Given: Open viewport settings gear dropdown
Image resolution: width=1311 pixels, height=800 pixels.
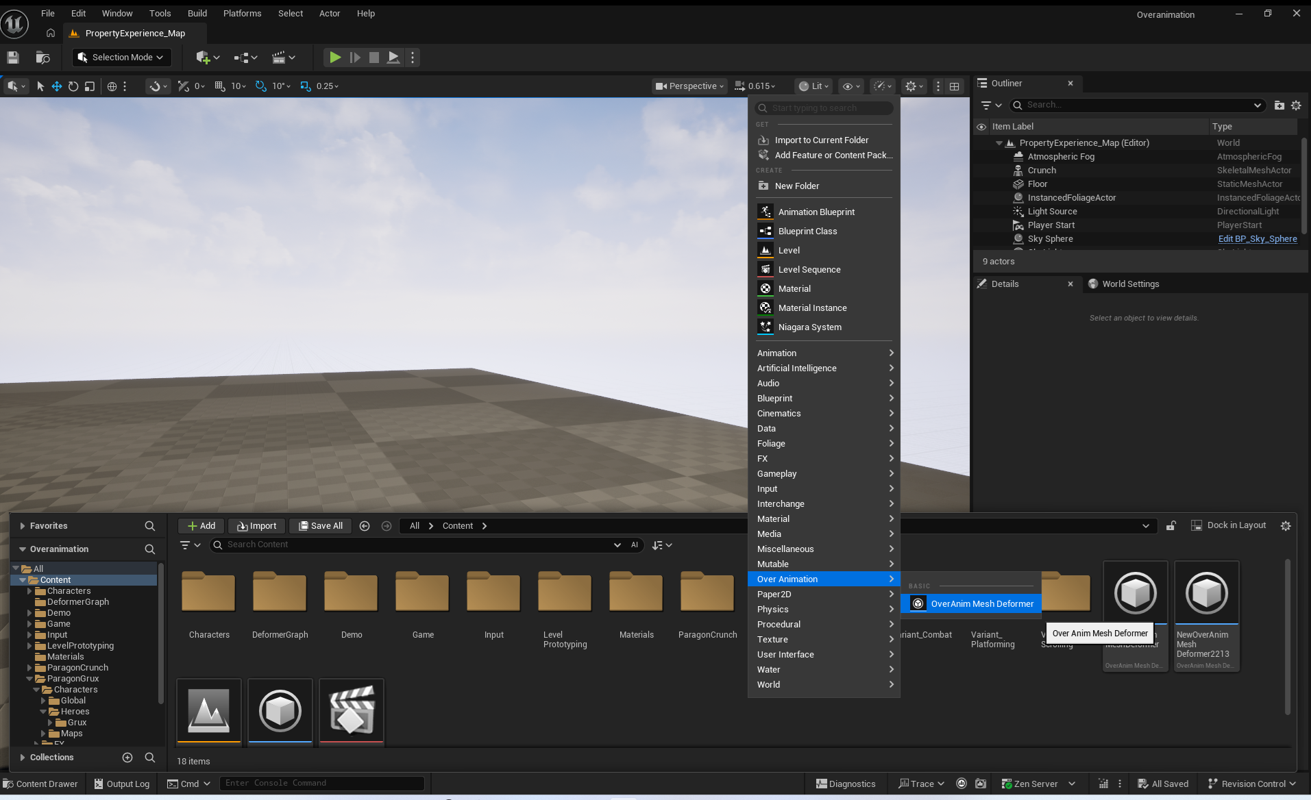Looking at the screenshot, I should tap(914, 86).
